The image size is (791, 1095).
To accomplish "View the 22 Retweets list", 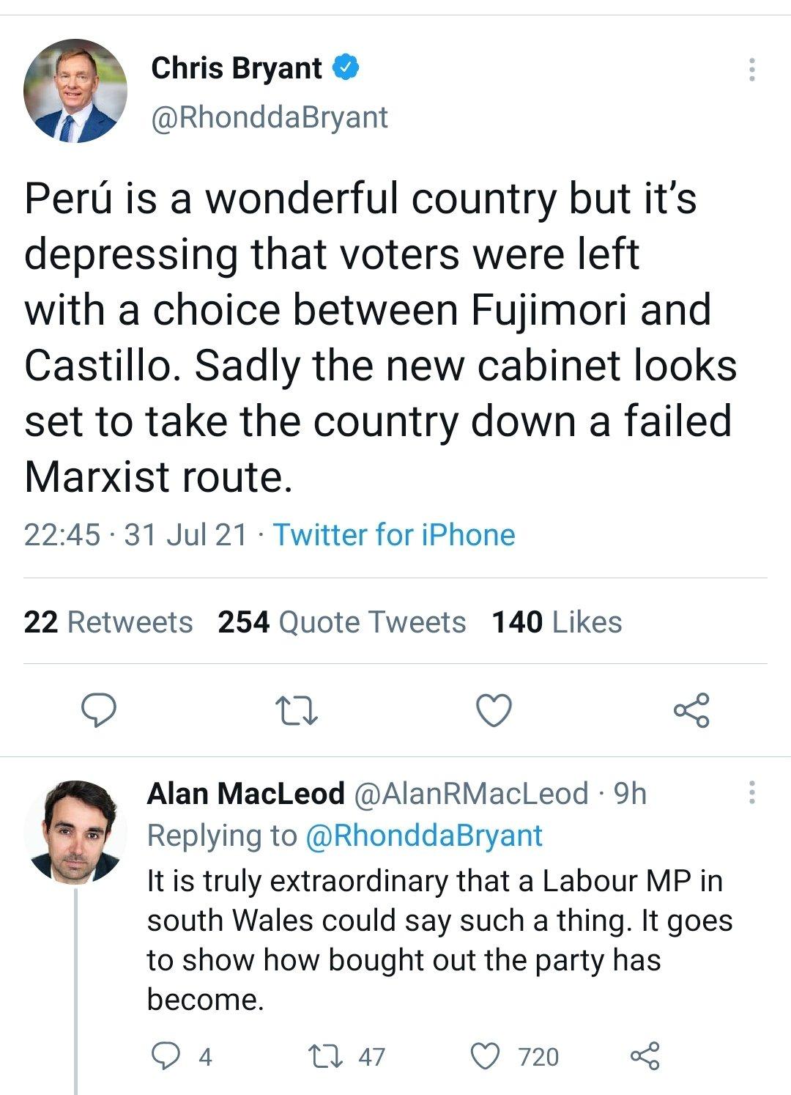I will pyautogui.click(x=108, y=622).
